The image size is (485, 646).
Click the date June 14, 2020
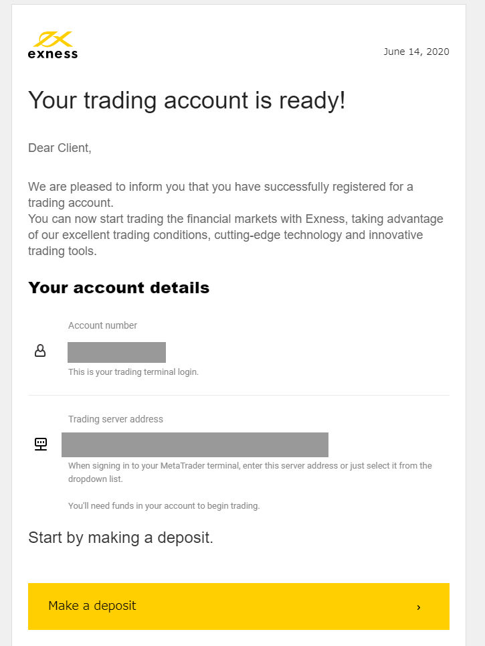click(x=416, y=52)
